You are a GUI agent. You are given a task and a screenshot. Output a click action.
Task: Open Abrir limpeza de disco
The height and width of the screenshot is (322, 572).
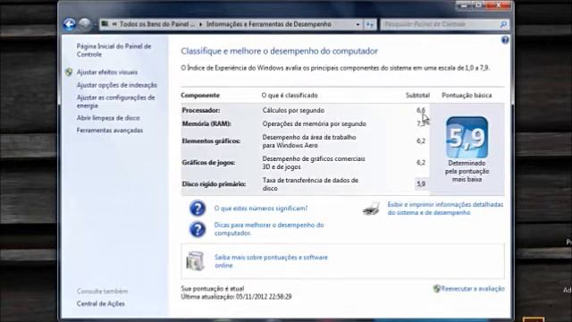click(108, 118)
